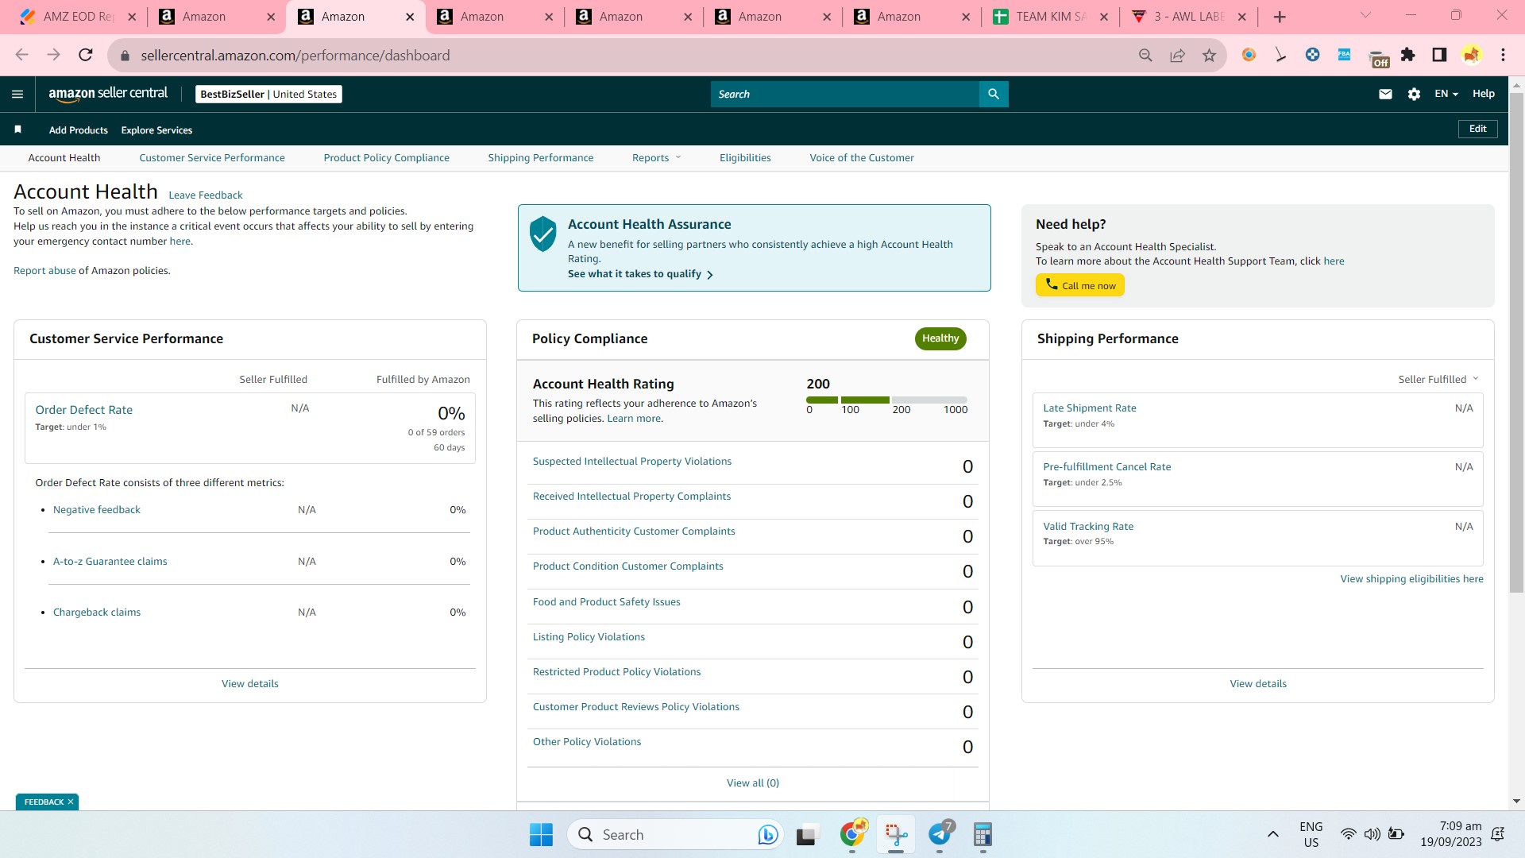Expand See what it takes to qualify
This screenshot has width=1525, height=858.
pyautogui.click(x=640, y=274)
